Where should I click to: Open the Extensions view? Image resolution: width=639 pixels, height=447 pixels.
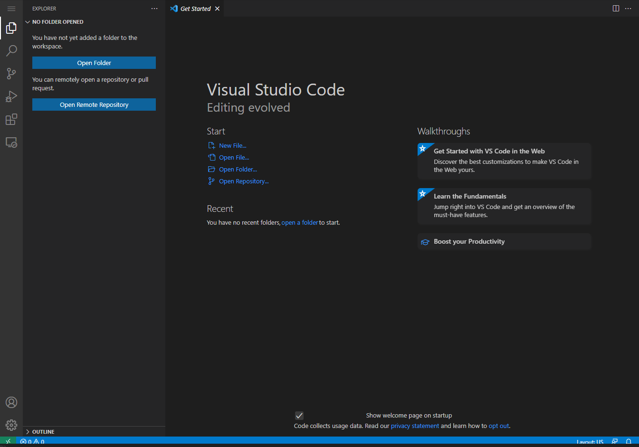pyautogui.click(x=11, y=119)
